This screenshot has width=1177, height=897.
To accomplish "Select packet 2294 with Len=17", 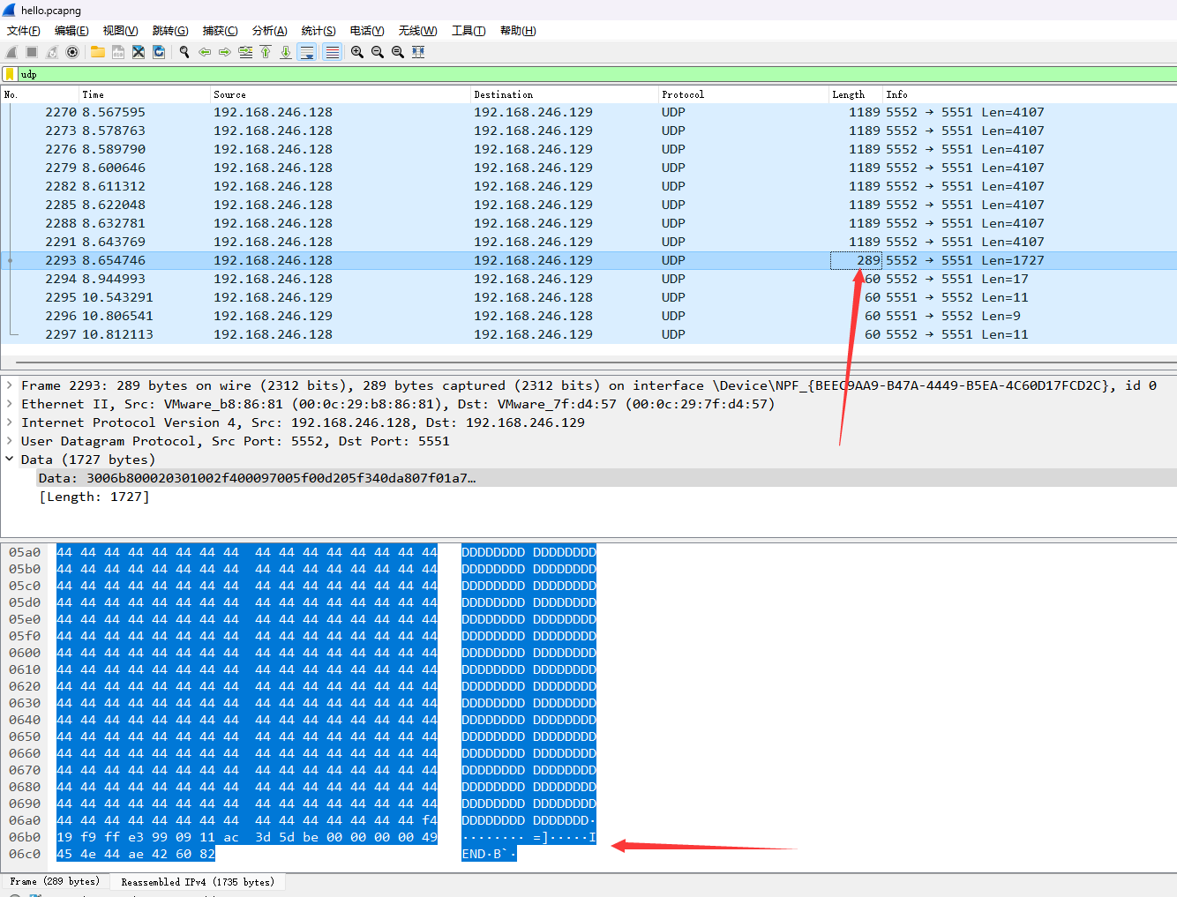I will pos(588,279).
